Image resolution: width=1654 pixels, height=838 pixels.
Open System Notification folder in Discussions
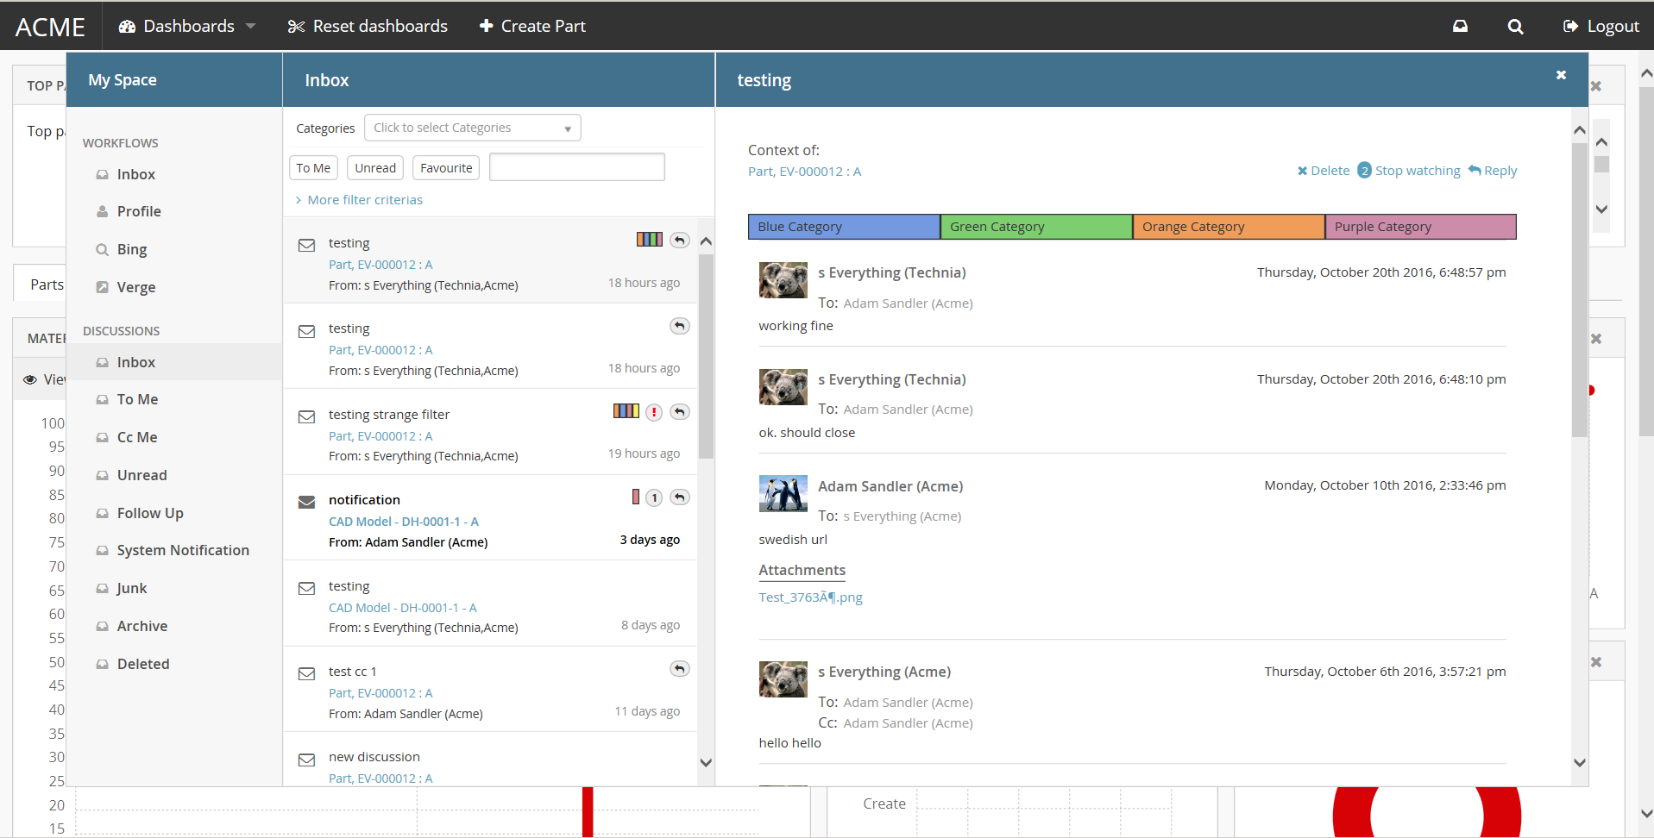[182, 550]
